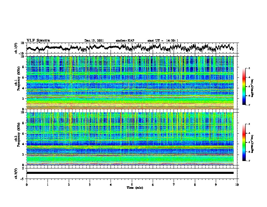Click the ch.2 'Frequency (kHz)' axis label
The height and width of the screenshot is (207, 267).
coord(19,134)
